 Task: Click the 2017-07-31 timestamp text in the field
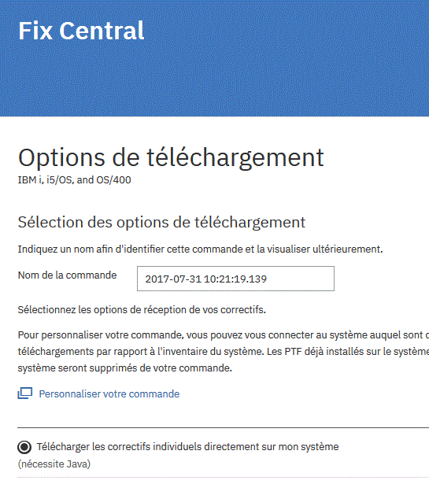pyautogui.click(x=206, y=279)
